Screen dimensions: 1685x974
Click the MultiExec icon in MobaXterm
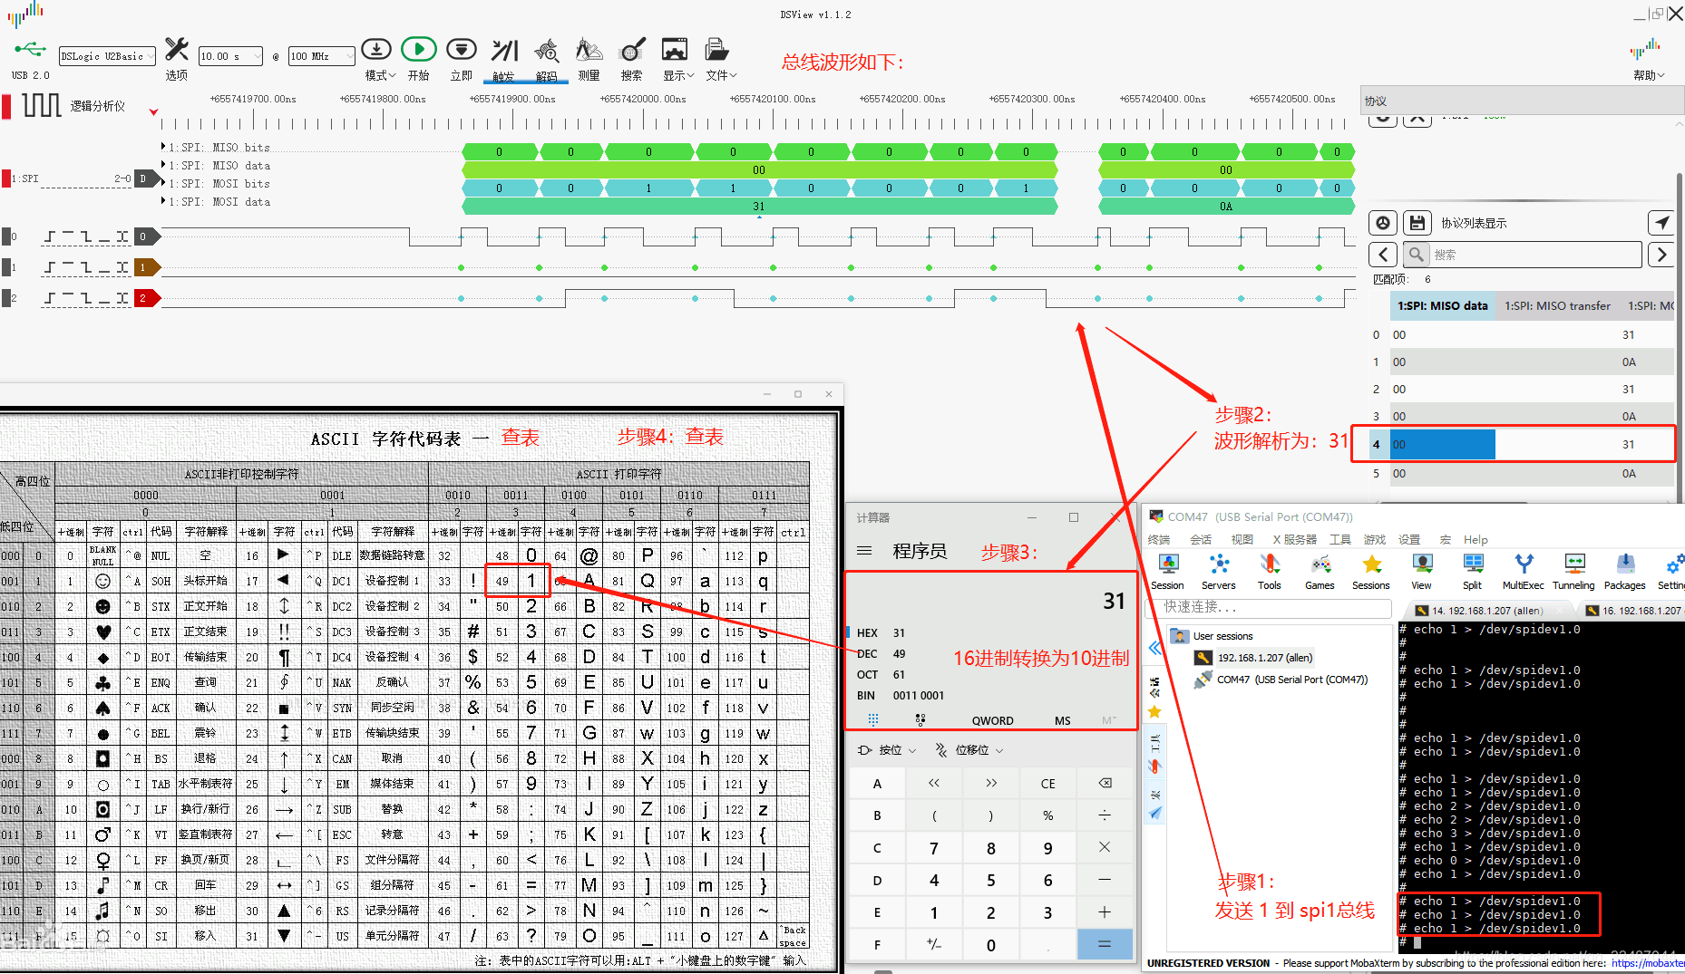pos(1523,571)
